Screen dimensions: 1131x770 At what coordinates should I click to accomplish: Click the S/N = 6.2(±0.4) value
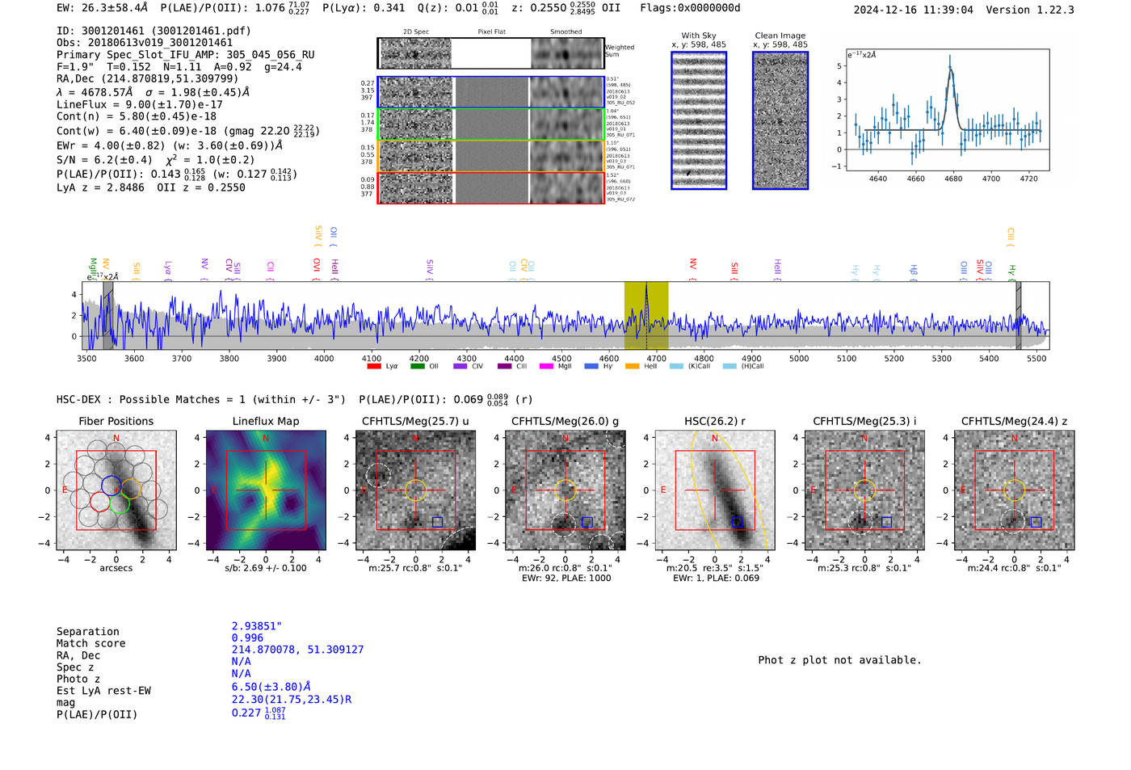click(104, 159)
